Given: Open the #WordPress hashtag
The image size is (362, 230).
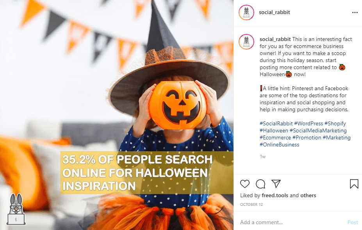Looking at the screenshot, I should tap(309, 123).
